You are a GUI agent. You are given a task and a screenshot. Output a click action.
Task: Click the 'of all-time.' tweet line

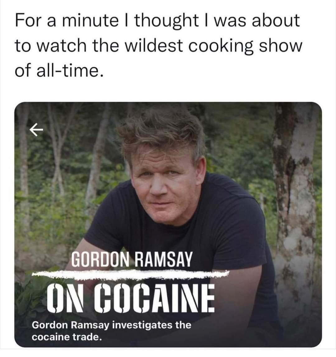(59, 71)
